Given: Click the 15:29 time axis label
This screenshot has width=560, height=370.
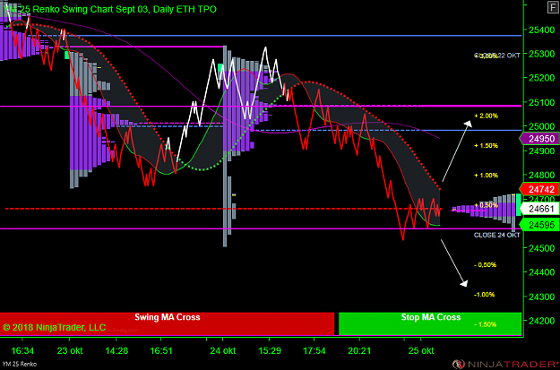Looking at the screenshot, I should [x=270, y=350].
